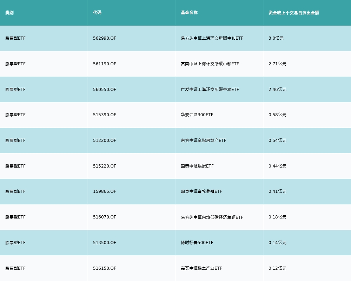
Task: Click the 资金较上个交易日流出金额 header
Action: pos(294,13)
